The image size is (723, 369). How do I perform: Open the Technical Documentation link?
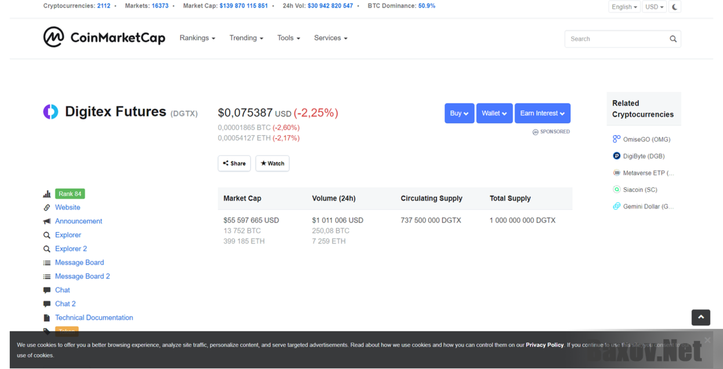(x=94, y=318)
